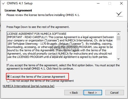Click the NUMECA bird logo in the header

[119, 14]
